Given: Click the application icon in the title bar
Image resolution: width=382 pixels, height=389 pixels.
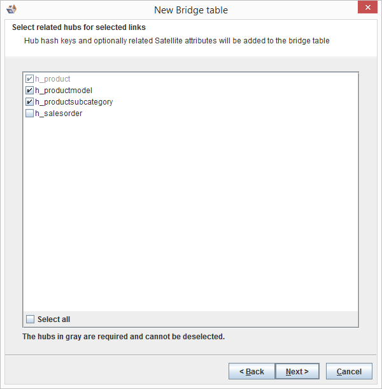Looking at the screenshot, I should 11,10.
